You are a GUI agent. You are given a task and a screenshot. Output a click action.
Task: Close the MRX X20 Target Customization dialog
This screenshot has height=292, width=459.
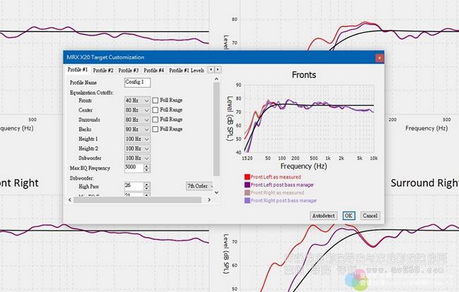point(379,57)
